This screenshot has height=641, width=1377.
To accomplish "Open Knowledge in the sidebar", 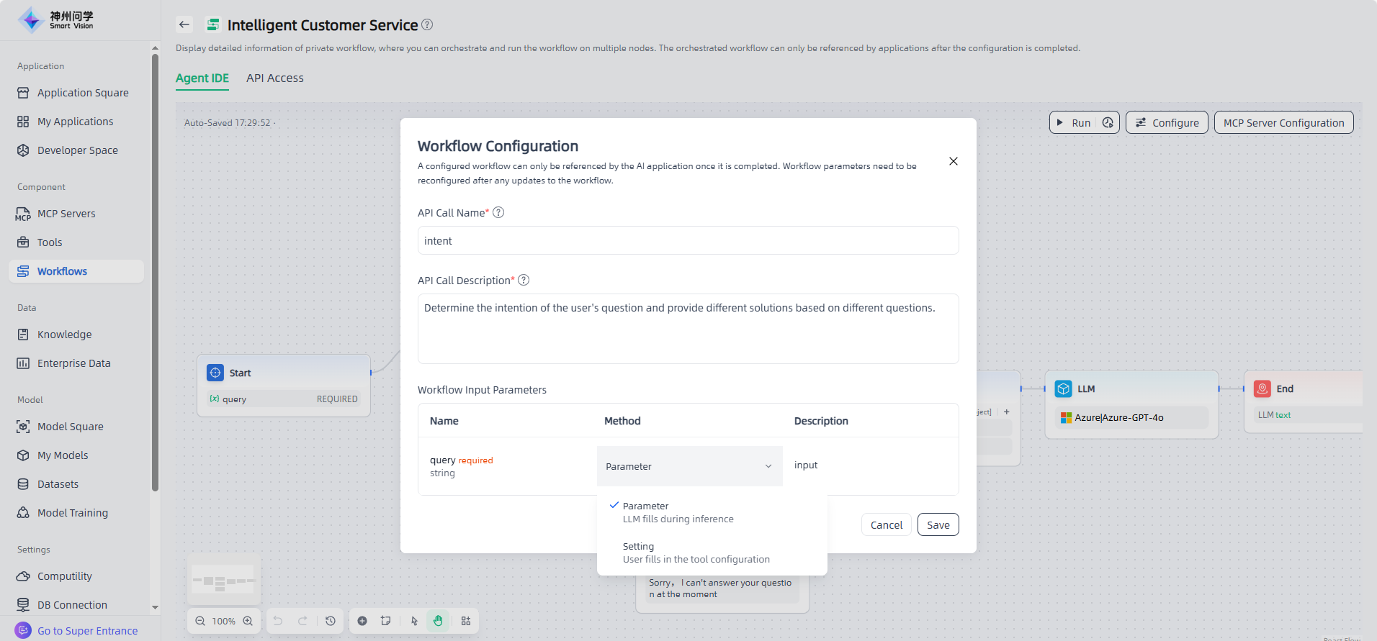I will point(64,335).
